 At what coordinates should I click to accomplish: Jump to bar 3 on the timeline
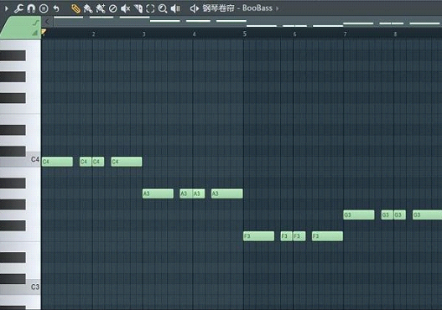click(x=143, y=34)
